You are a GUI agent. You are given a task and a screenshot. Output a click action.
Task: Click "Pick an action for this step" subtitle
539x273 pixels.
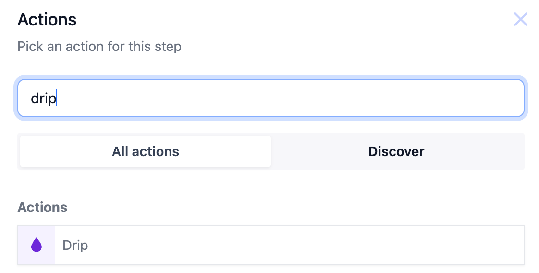[x=99, y=47]
